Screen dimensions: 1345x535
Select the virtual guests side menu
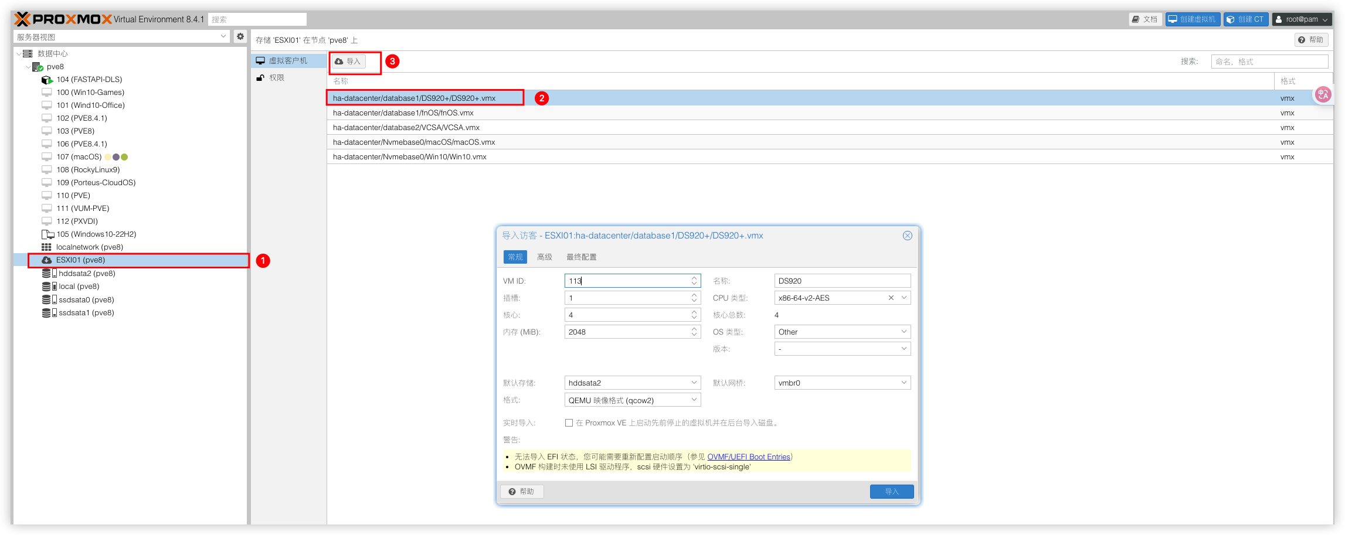point(288,60)
